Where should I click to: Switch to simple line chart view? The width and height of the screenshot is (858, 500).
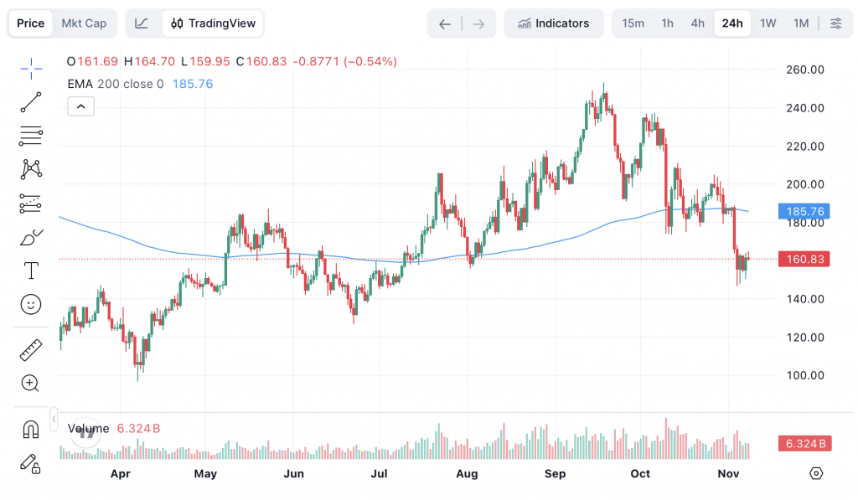click(142, 23)
